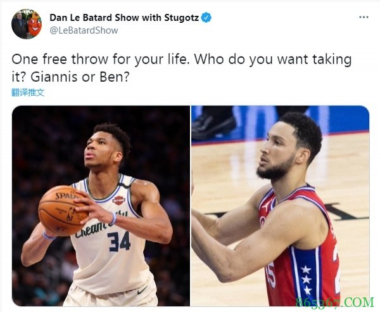This screenshot has height=312, width=380.
Task: Click the orange mascot in the profile avatar
Action: point(35,24)
